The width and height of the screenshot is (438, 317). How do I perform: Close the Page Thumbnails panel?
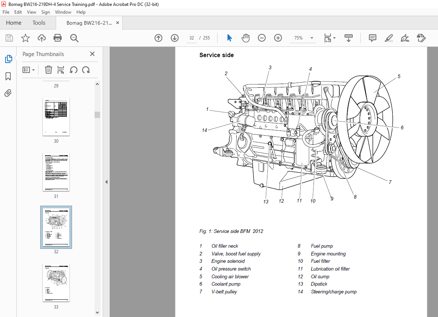[x=92, y=54]
